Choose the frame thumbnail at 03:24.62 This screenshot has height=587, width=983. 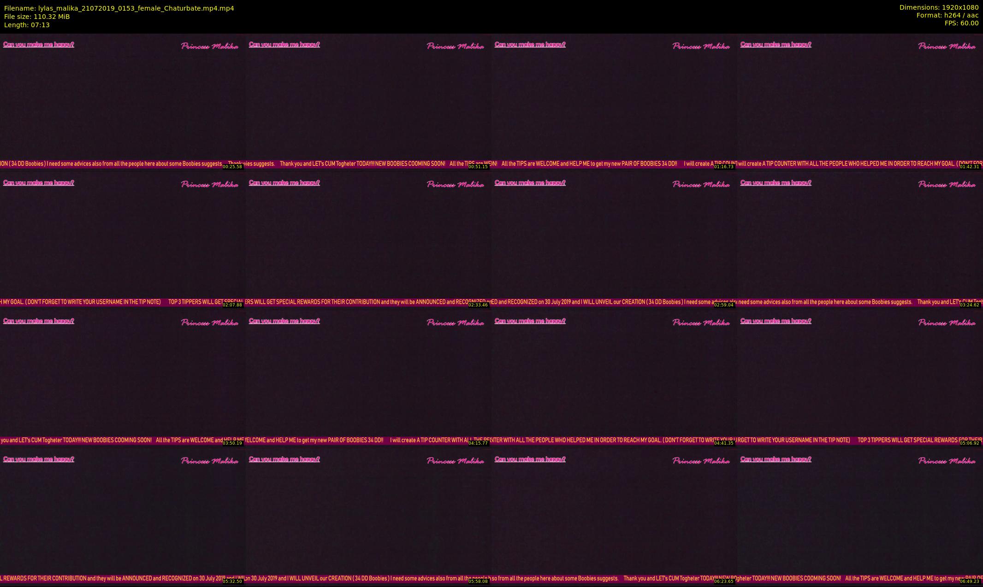[x=860, y=240]
